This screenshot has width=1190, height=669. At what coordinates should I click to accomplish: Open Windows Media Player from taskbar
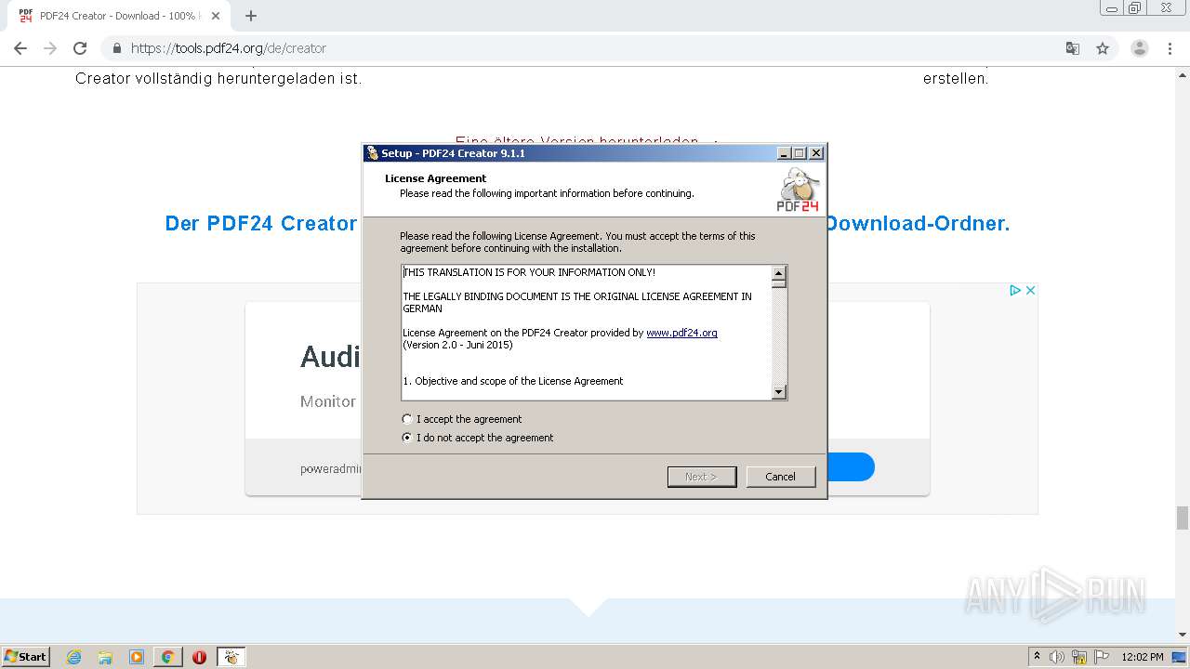point(137,657)
